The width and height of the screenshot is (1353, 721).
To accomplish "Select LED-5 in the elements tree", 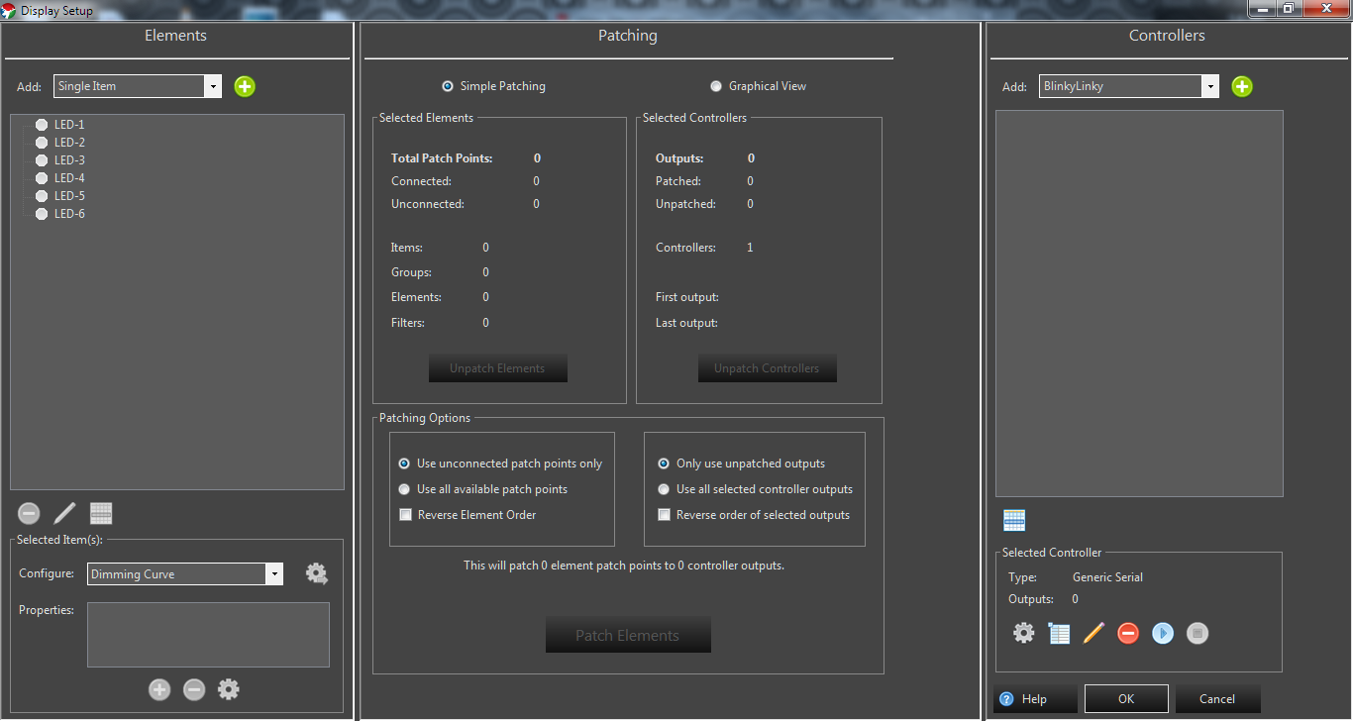I will pos(69,196).
